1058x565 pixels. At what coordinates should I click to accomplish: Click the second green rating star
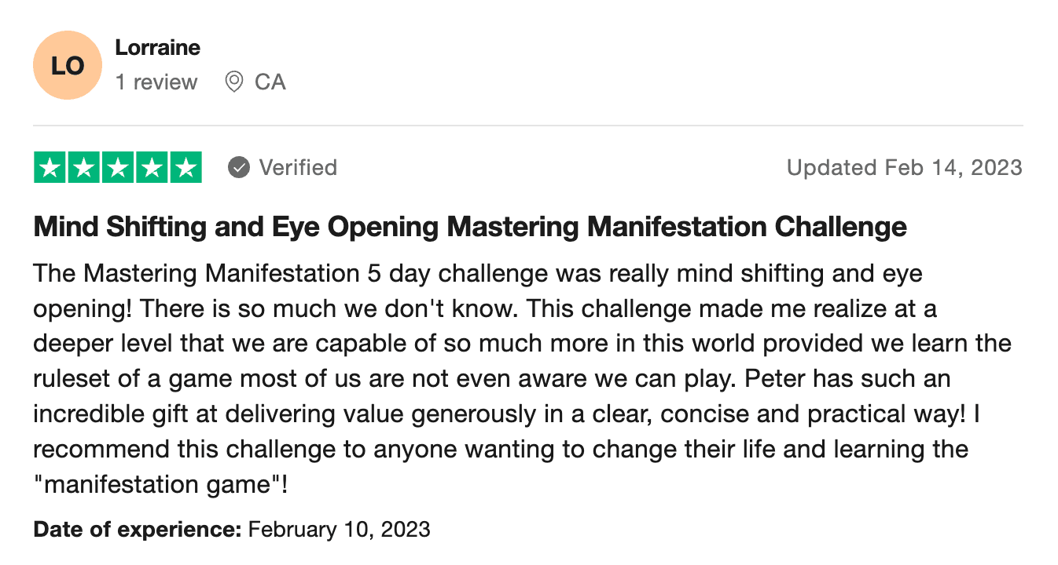pos(84,167)
